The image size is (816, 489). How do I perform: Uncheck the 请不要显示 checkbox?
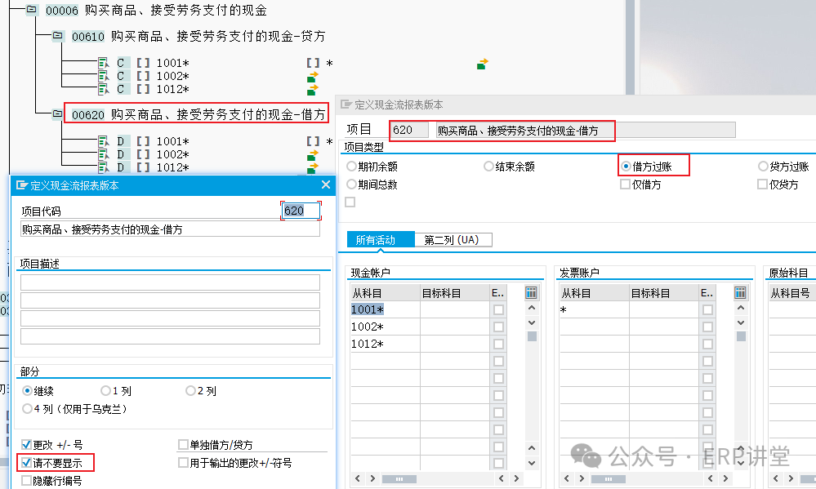coord(25,462)
